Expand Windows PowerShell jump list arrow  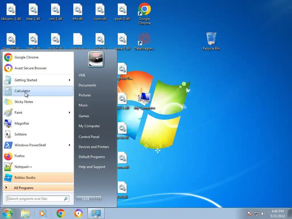click(x=70, y=145)
